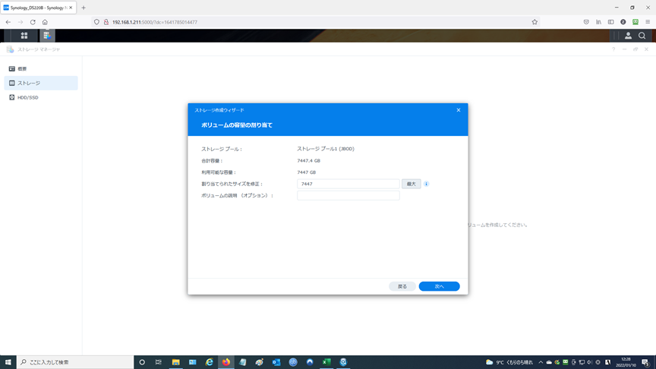Open File Explorer from the taskbar

pyautogui.click(x=175, y=362)
